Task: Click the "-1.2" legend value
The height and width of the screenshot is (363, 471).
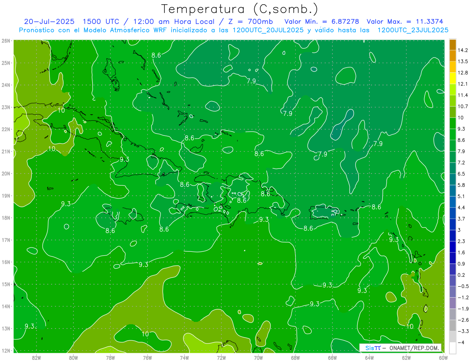Action: click(x=463, y=298)
